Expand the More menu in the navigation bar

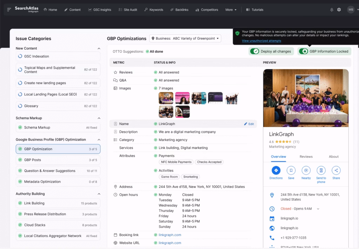[231, 9]
